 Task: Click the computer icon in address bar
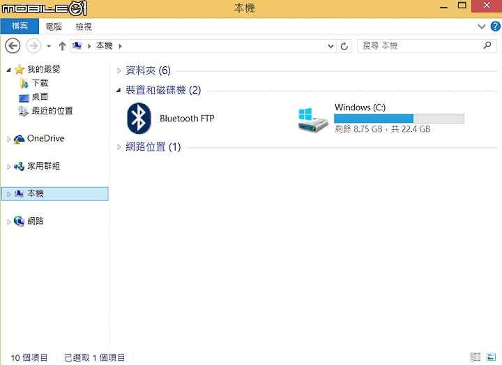click(77, 46)
